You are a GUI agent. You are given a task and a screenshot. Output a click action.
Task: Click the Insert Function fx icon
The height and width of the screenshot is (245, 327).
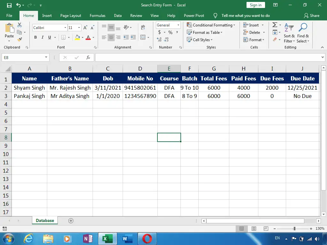(88, 57)
